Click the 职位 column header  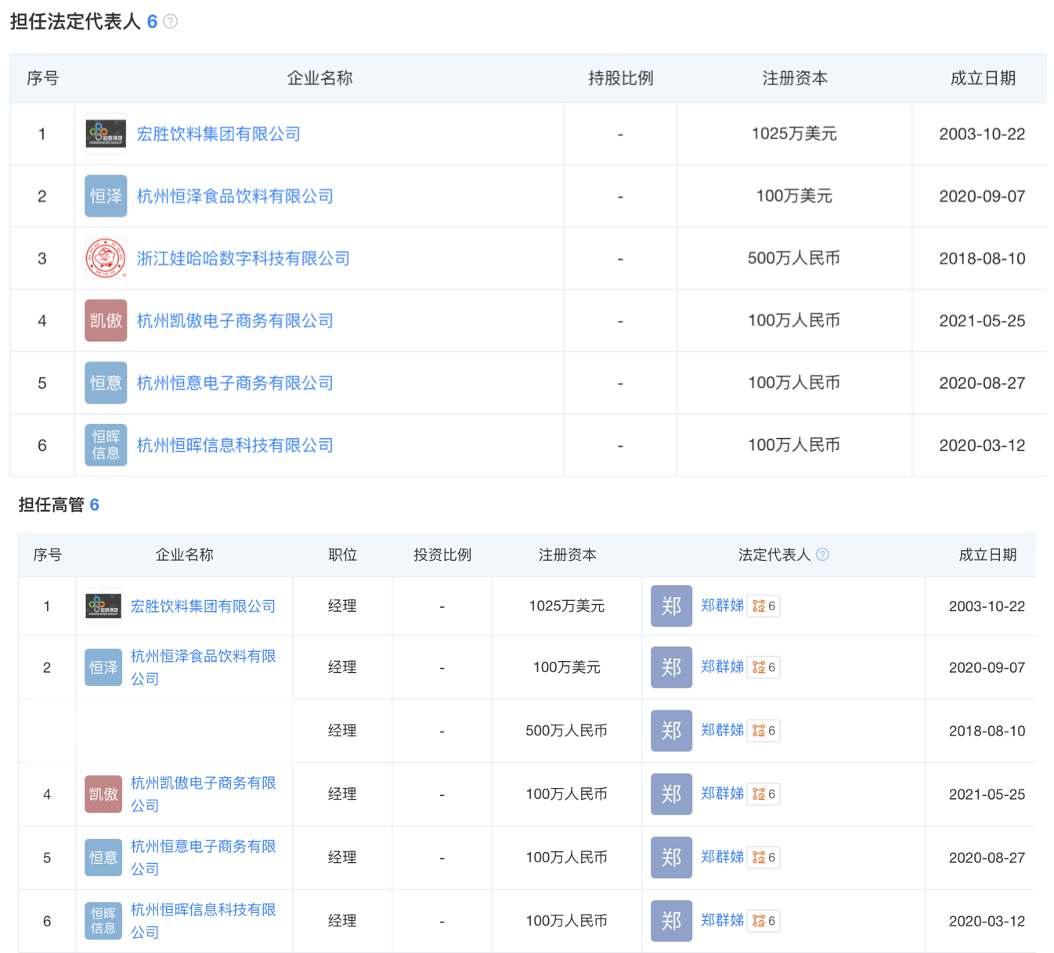(342, 555)
